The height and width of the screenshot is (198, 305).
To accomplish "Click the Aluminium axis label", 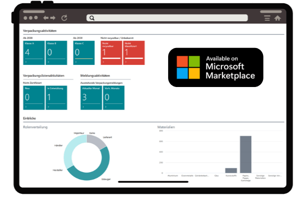I will (173, 176).
